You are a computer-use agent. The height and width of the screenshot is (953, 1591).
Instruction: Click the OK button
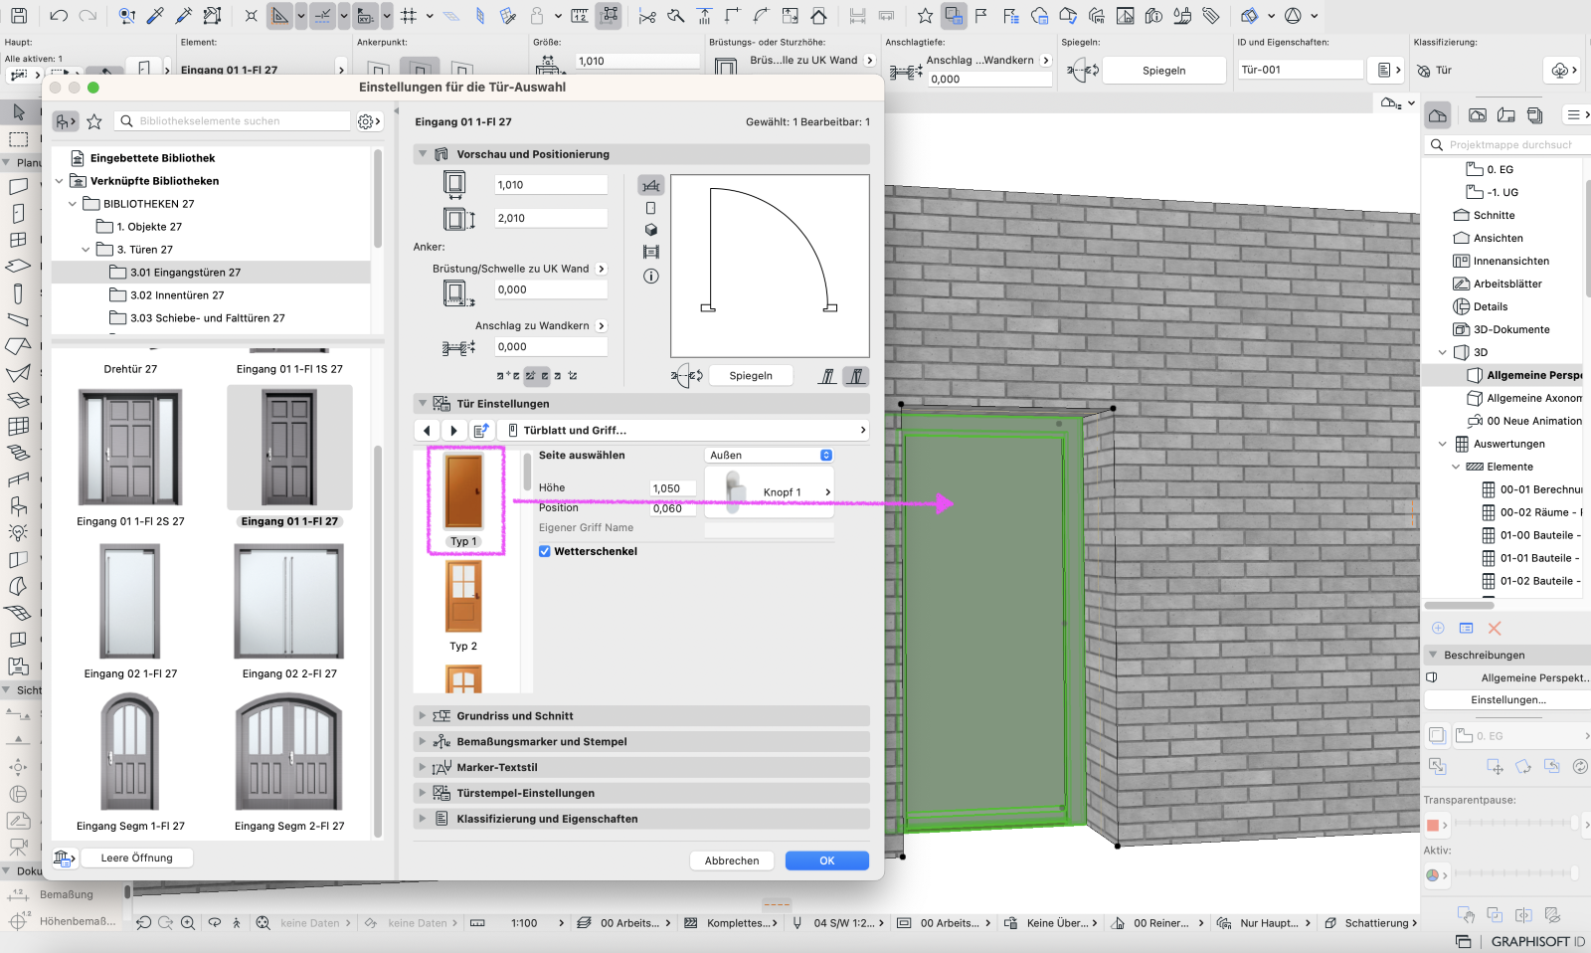827,861
